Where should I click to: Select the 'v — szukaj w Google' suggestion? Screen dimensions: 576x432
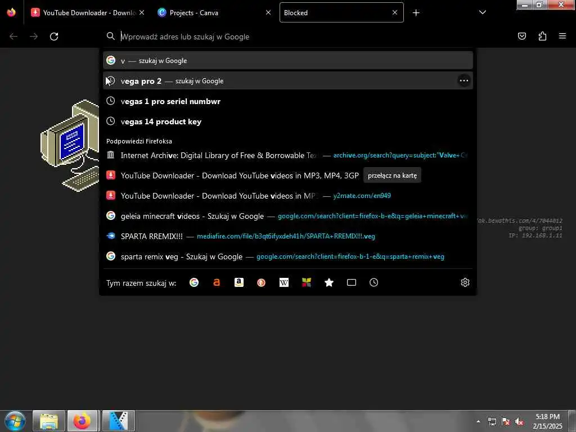click(x=288, y=61)
